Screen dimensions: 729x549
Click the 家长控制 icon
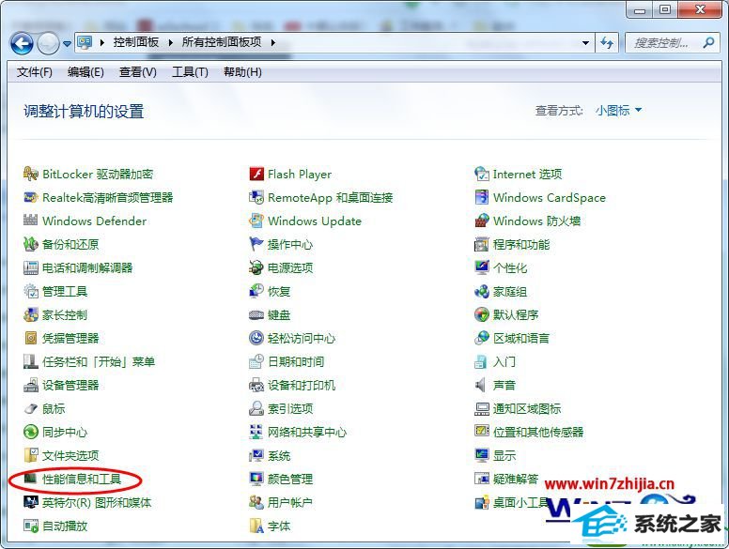click(31, 315)
